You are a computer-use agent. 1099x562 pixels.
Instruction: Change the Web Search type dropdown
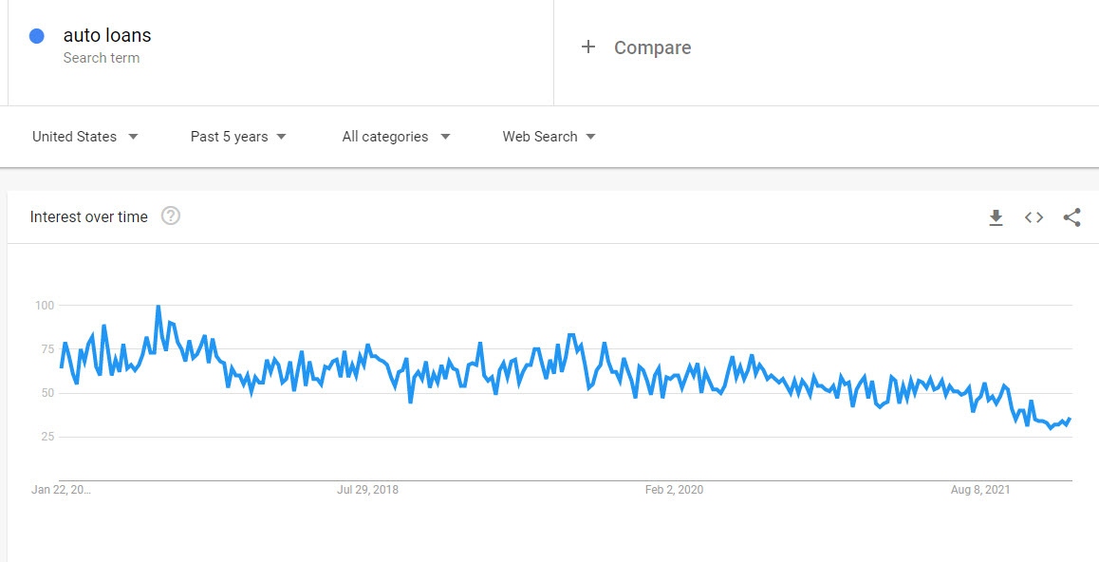click(x=549, y=137)
